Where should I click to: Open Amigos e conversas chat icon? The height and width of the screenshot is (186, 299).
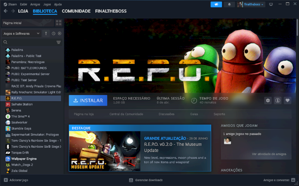pyautogui.click(x=293, y=180)
